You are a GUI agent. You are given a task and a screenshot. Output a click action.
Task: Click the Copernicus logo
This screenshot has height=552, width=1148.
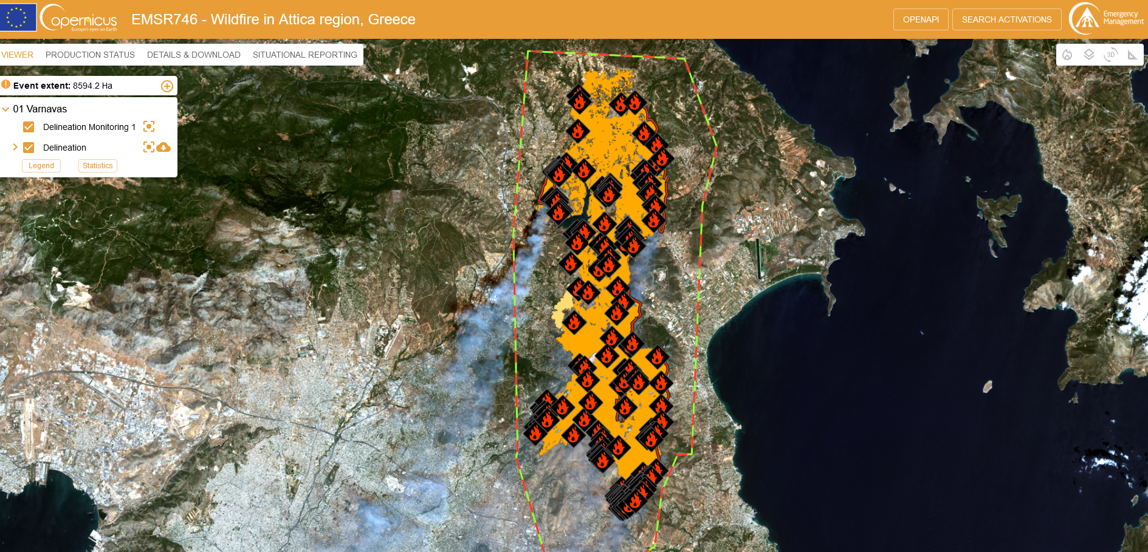pos(78,18)
